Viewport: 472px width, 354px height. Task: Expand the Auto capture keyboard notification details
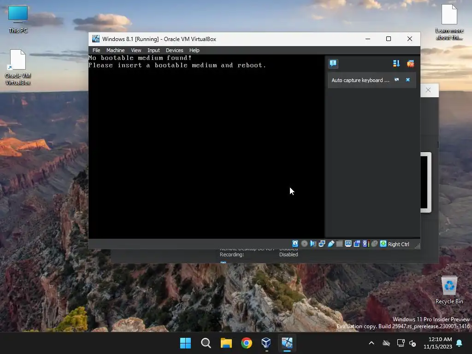pyautogui.click(x=397, y=80)
